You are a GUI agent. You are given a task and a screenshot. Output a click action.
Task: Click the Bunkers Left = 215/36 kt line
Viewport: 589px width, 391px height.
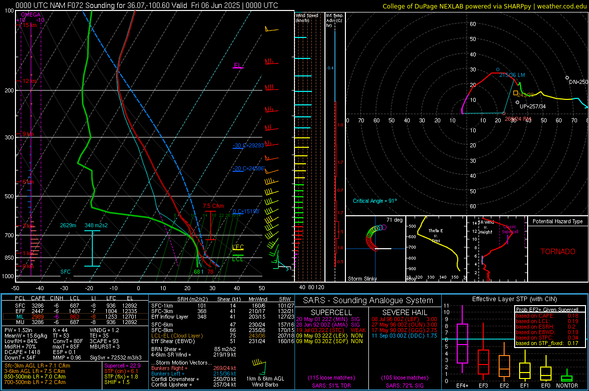(x=194, y=374)
